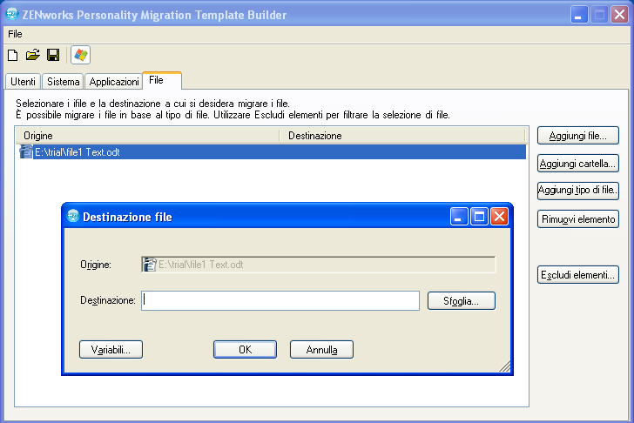The image size is (634, 423).
Task: Click the Escludi elementi... button
Action: click(577, 275)
